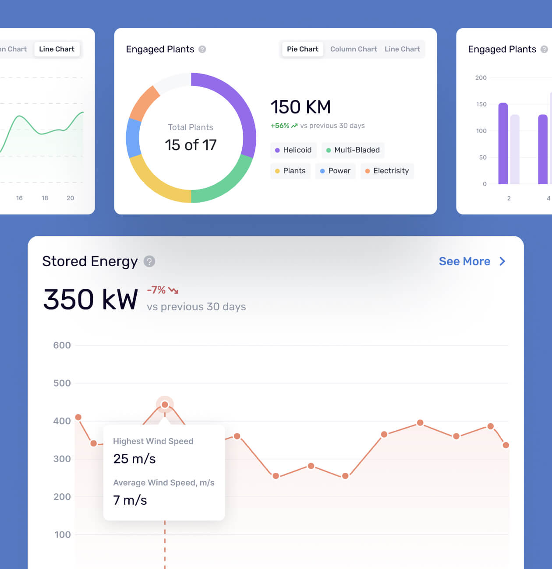
Task: Click the red downward trend arrow beside -7%
Action: [173, 290]
